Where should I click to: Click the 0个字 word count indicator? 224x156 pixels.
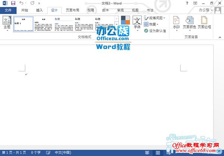click(x=36, y=153)
